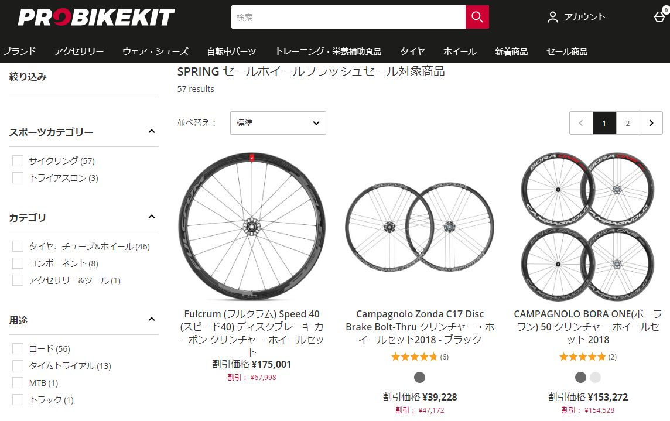Select the white color swatch for BORA ONE
Screen dimensions: 670x421
pyautogui.click(x=596, y=378)
